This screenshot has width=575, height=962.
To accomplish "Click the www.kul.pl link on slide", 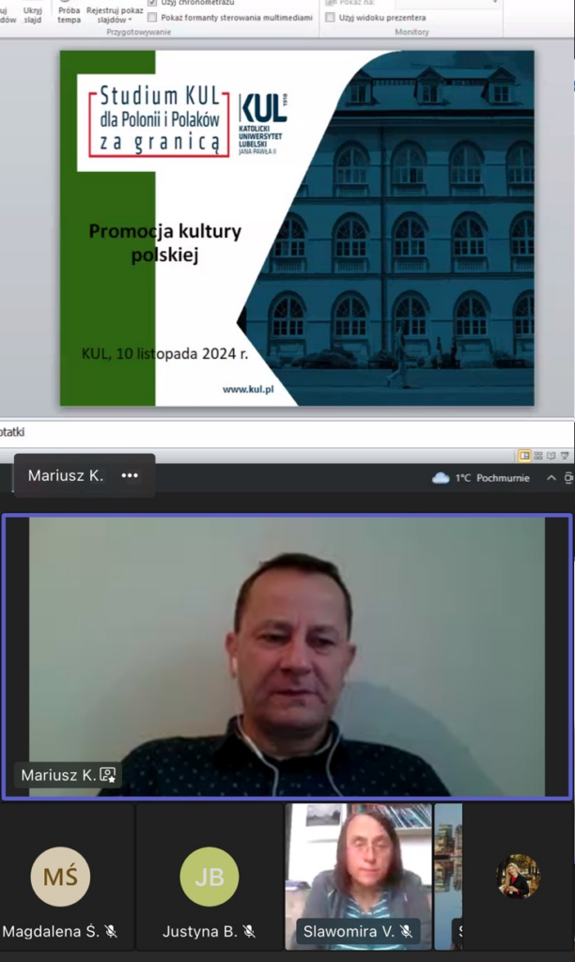I will pyautogui.click(x=248, y=389).
